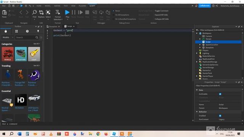Click the Select tool icon
Viewport: 244px width, 137px height.
click(x=48, y=12)
